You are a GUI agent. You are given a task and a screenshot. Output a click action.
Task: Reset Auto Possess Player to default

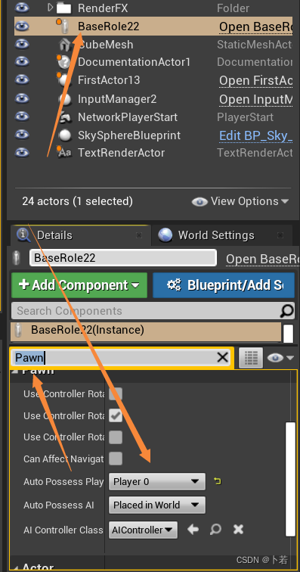point(218,481)
